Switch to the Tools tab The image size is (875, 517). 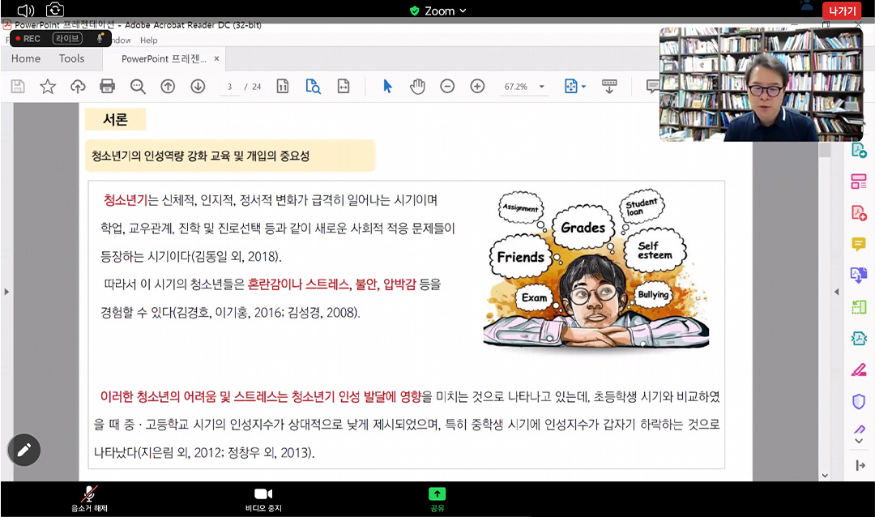(x=71, y=58)
